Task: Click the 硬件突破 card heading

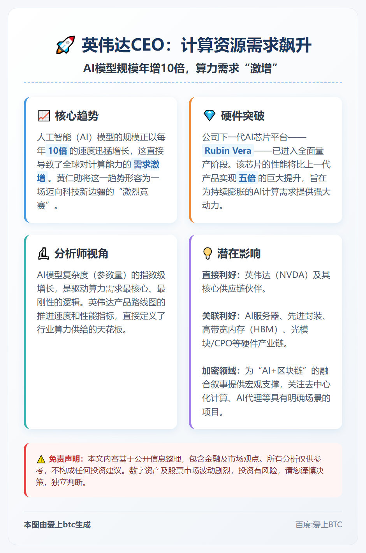Action: point(243,116)
